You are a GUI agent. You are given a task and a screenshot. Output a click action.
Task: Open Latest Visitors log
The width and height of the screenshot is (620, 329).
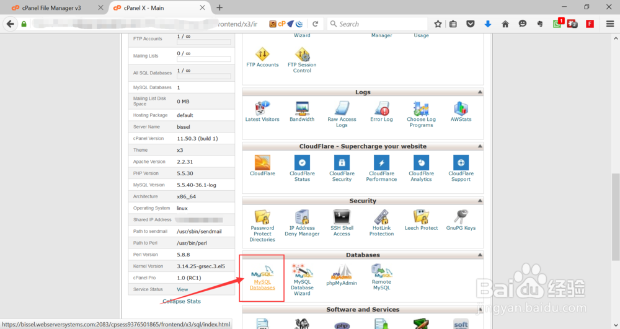point(262,112)
